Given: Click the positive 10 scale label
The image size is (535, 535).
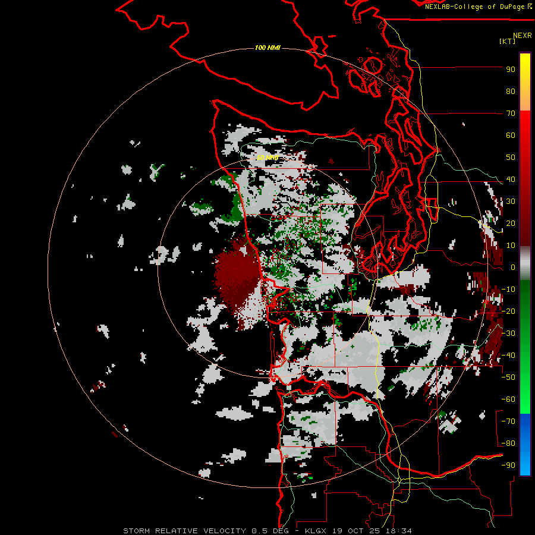Looking at the screenshot, I should click(511, 246).
